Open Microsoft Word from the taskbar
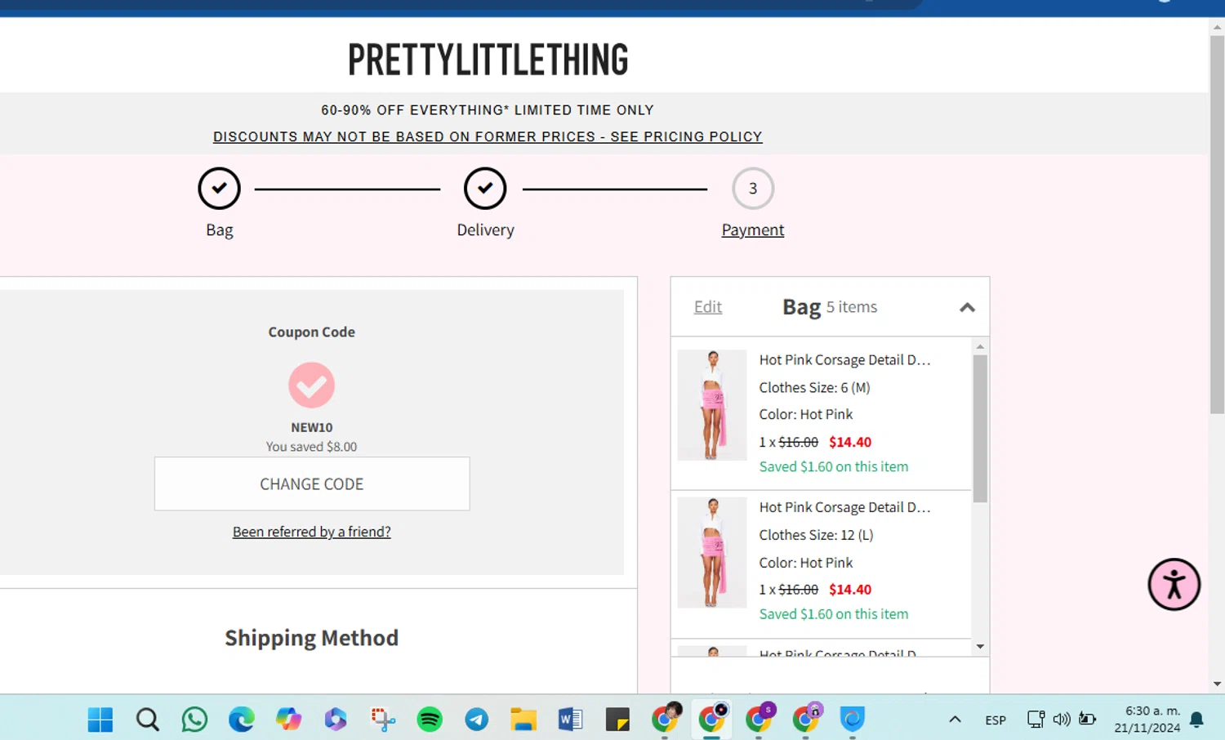The height and width of the screenshot is (740, 1225). pos(570,720)
